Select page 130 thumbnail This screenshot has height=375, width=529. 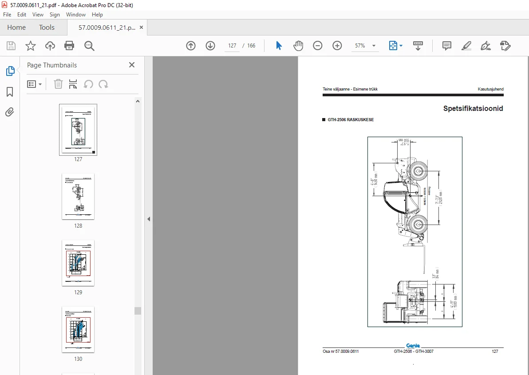[78, 329]
